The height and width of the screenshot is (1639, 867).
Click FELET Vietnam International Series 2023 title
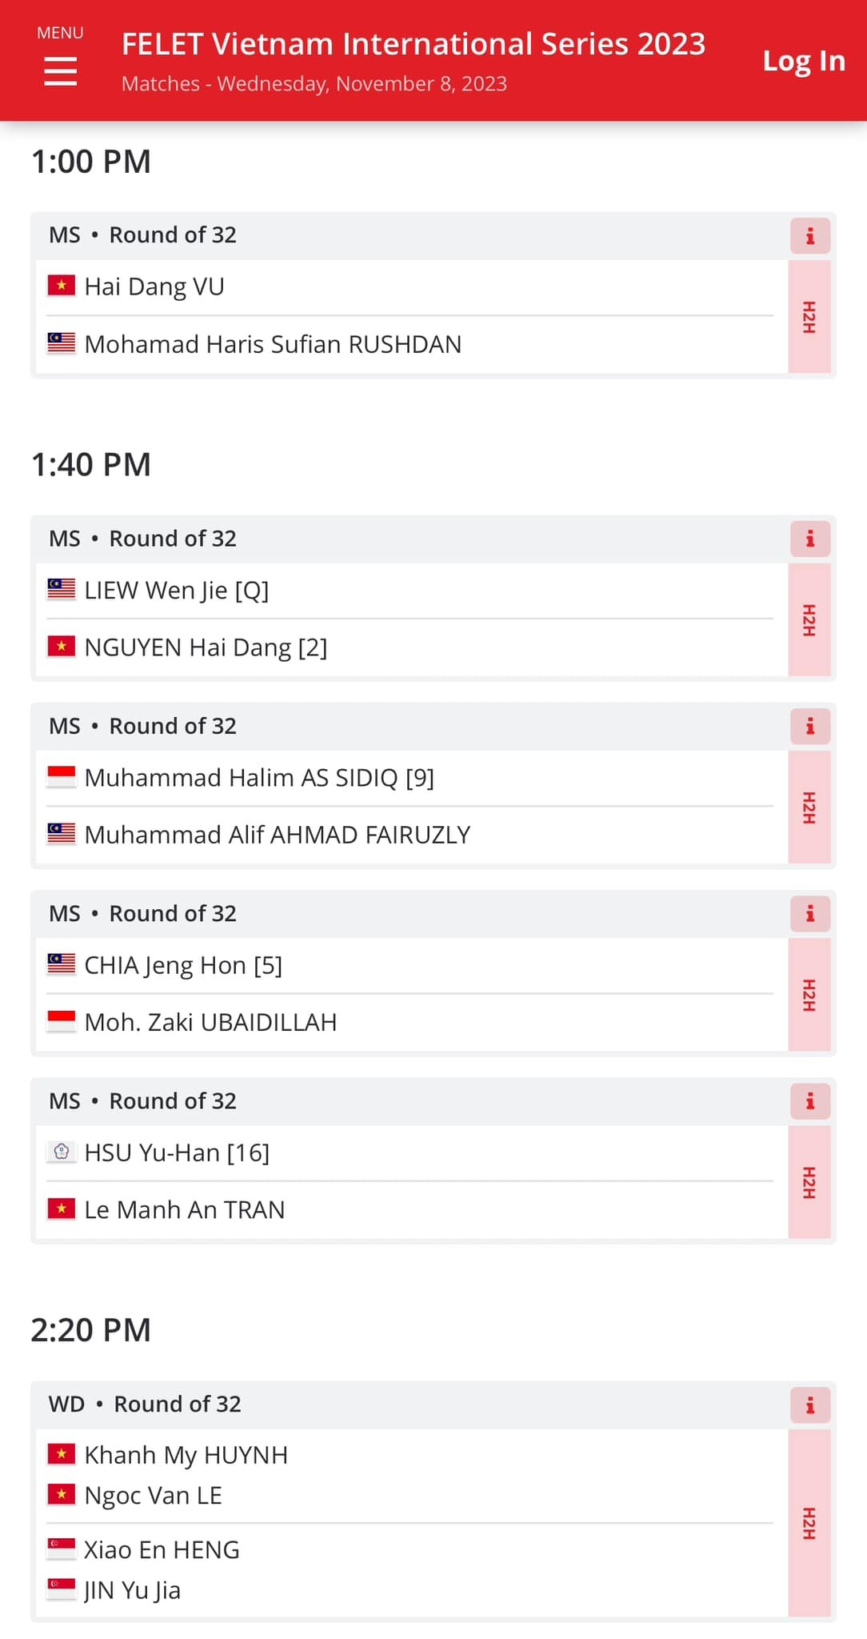coord(414,44)
